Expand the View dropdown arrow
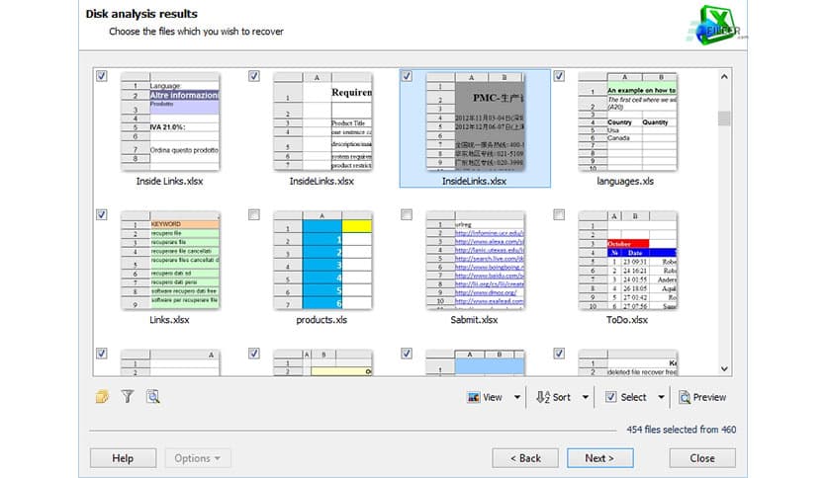Viewport: 827px width, 478px height. coord(517,397)
